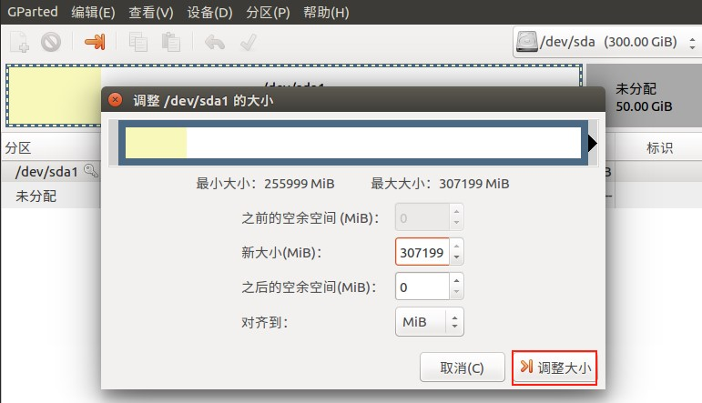Screen dimensions: 702x403
Task: Click the yellow used-space area in dialog
Action: click(156, 143)
